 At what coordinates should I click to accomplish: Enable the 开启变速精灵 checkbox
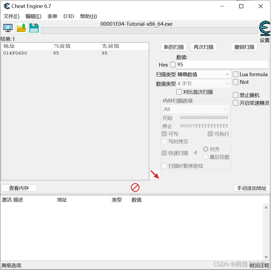click(x=235, y=103)
